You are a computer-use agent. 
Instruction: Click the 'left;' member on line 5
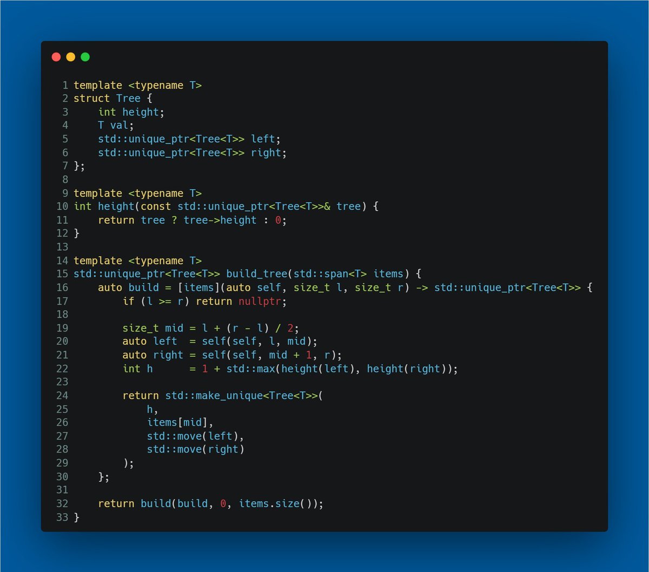266,139
